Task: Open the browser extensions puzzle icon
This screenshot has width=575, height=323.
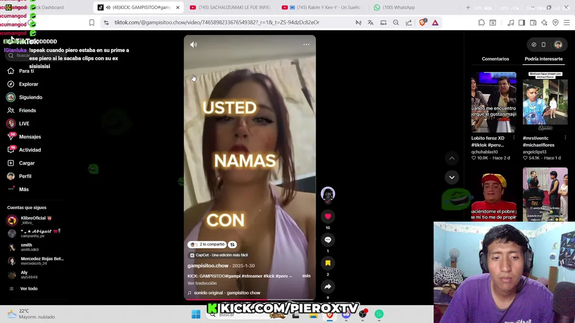Action: point(482,22)
